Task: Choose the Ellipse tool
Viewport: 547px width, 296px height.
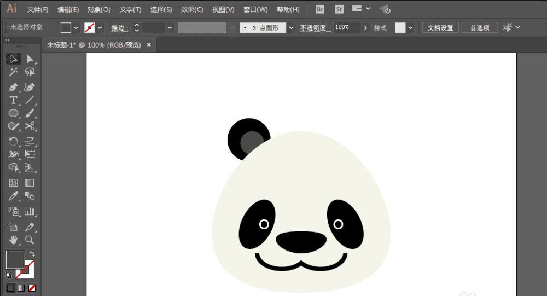Action: (x=13, y=113)
